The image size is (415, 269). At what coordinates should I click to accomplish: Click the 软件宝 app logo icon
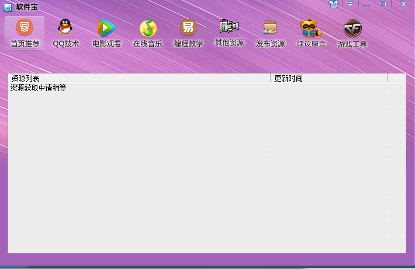[x=8, y=7]
